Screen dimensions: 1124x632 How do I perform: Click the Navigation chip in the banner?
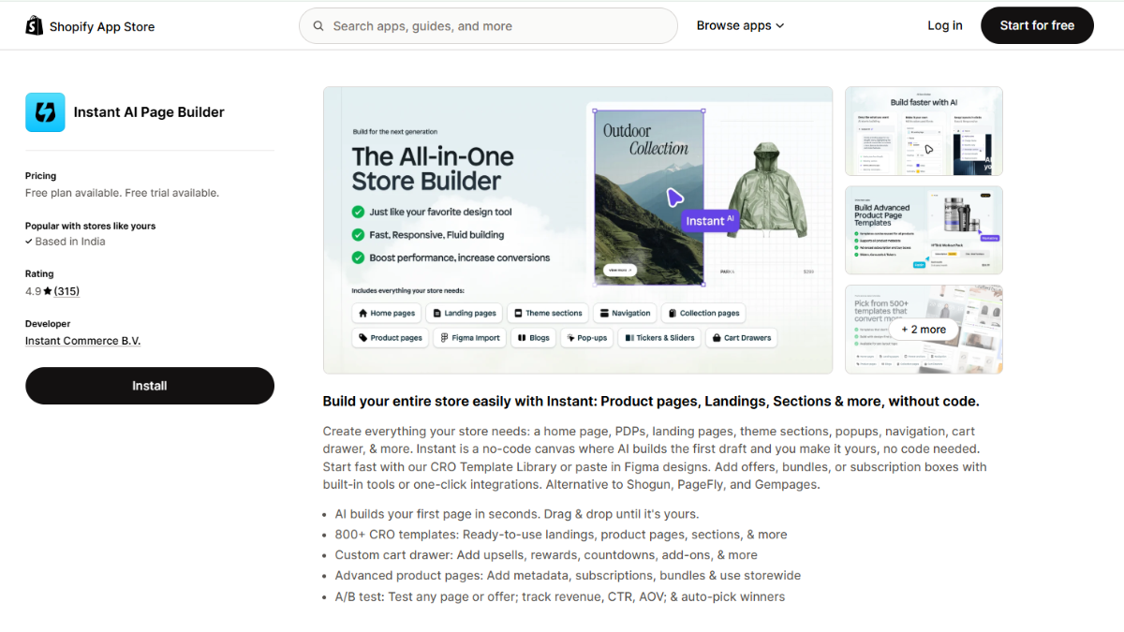[625, 314]
